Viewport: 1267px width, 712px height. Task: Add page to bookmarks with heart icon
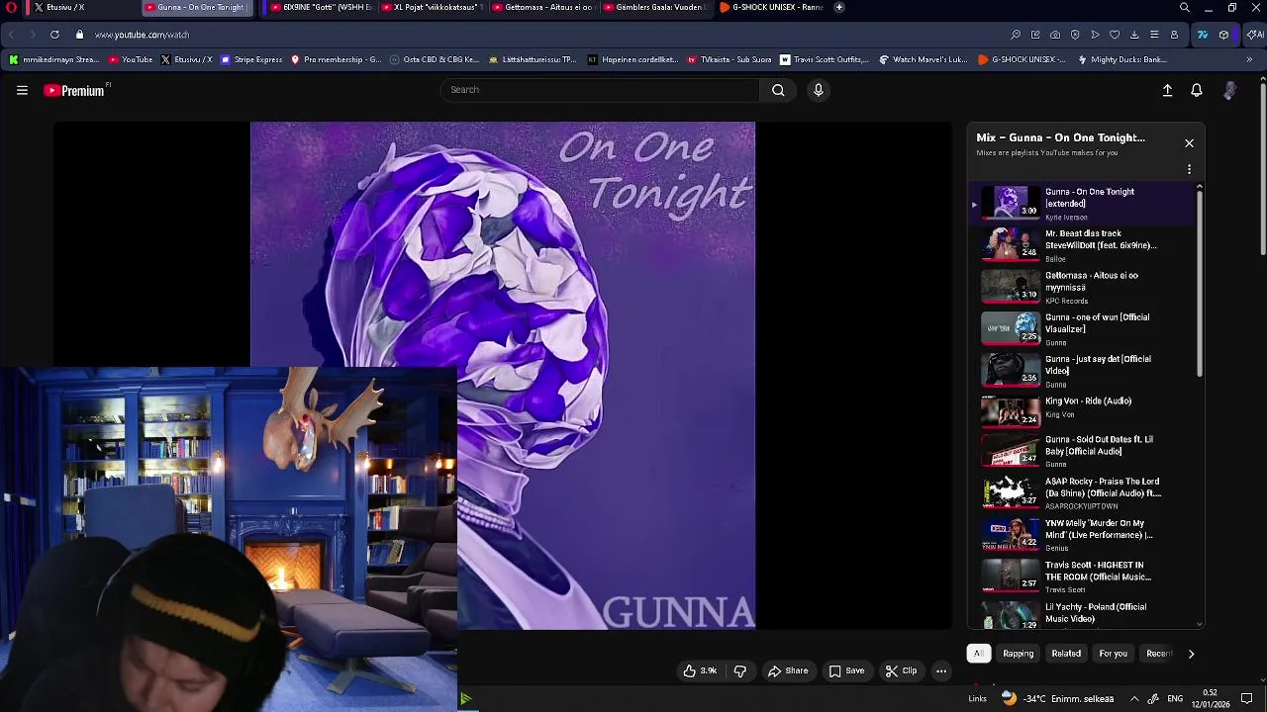1115,35
